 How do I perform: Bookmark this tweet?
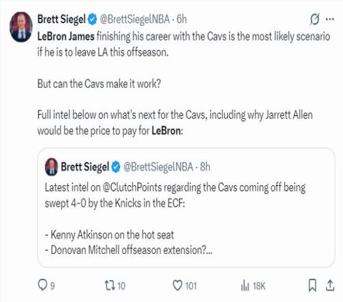pyautogui.click(x=312, y=286)
